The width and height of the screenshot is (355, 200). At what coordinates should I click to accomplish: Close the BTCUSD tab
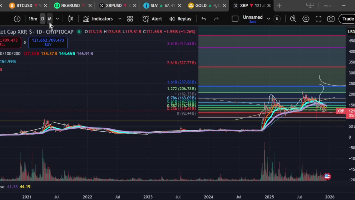[45, 6]
